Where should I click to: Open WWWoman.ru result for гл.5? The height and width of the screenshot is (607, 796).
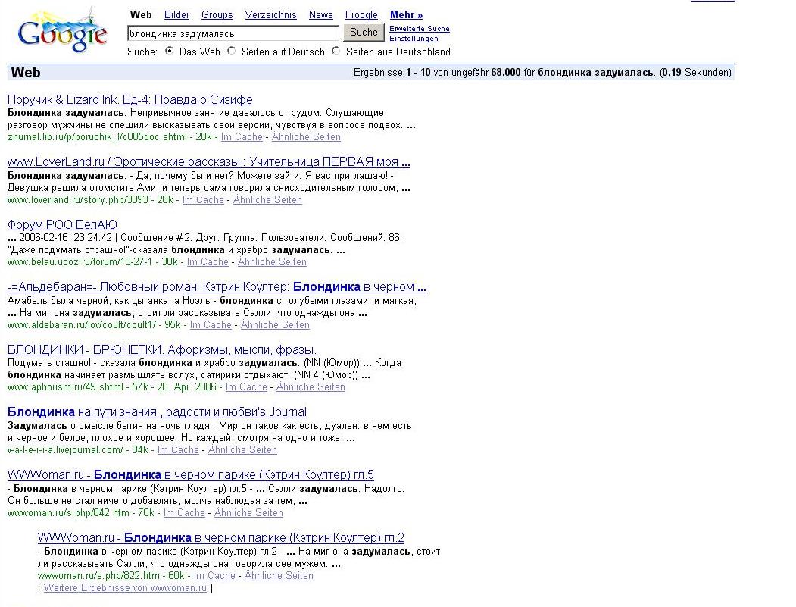(190, 475)
